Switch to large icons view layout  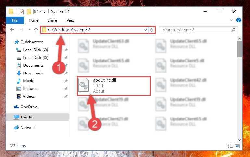click(x=237, y=146)
